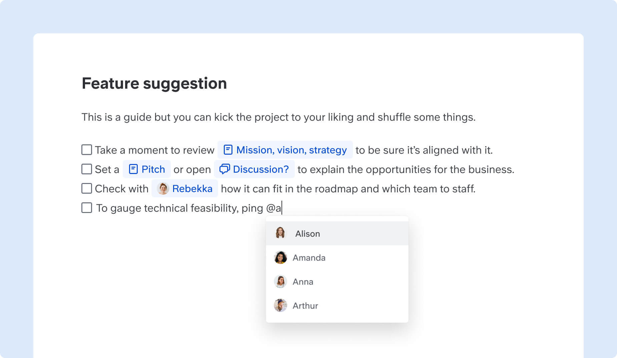Click the chat bubbles icon beside Discussion?
This screenshot has width=617, height=358.
tap(224, 169)
